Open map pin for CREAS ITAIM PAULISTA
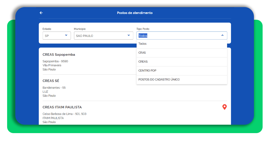 [224, 107]
